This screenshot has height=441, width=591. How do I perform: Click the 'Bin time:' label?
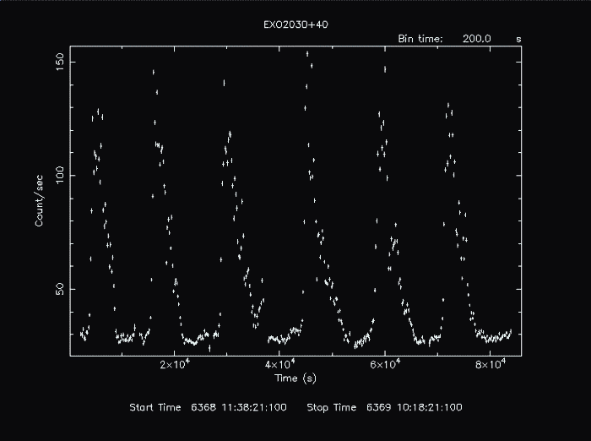click(420, 39)
